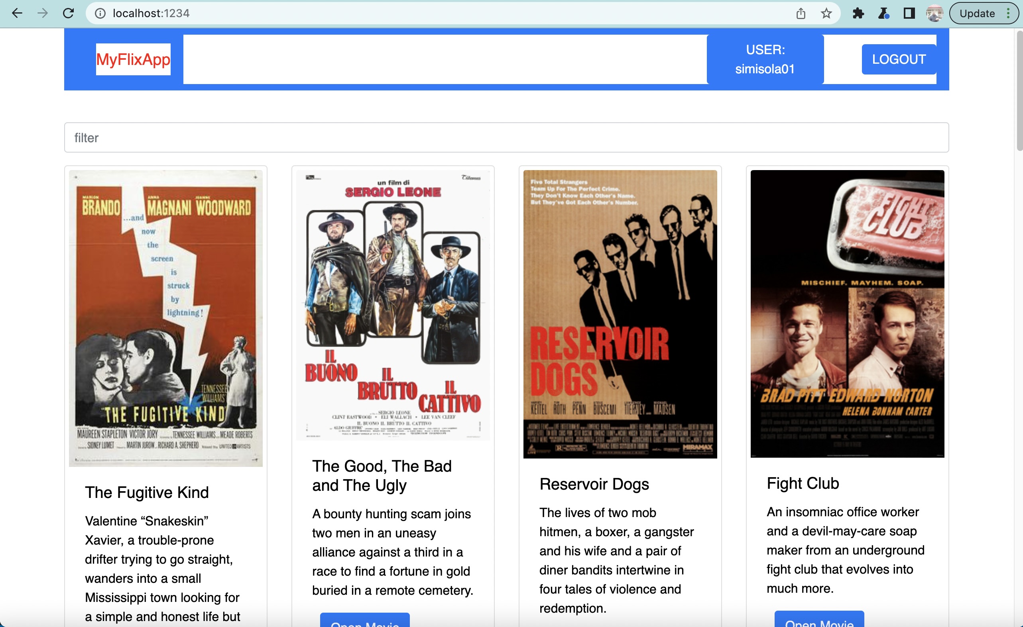1023x627 pixels.
Task: Click the Fight Club description paragraph
Action: (846, 550)
